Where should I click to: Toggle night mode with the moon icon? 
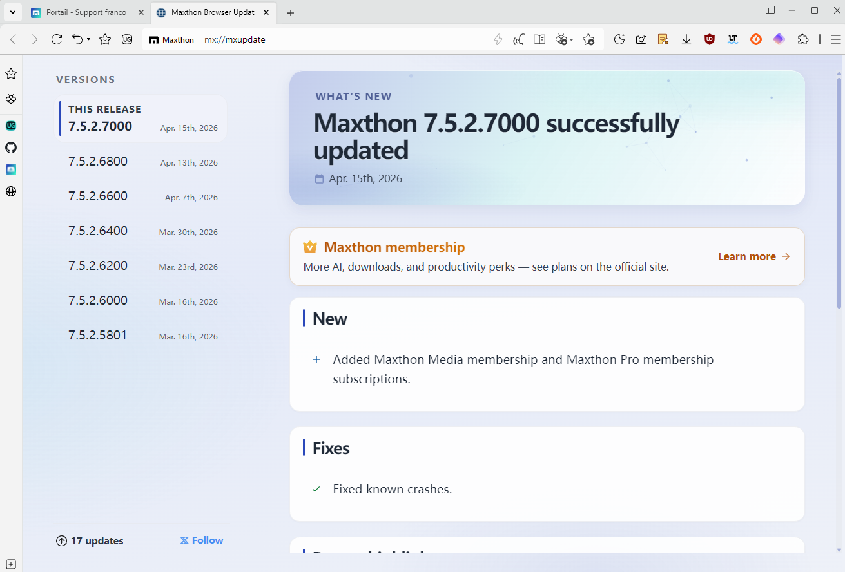(619, 39)
